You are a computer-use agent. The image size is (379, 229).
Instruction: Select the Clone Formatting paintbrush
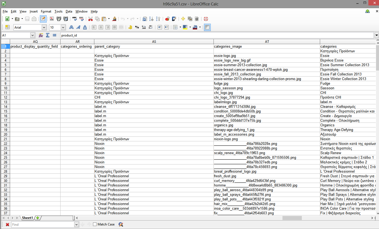[115, 19]
